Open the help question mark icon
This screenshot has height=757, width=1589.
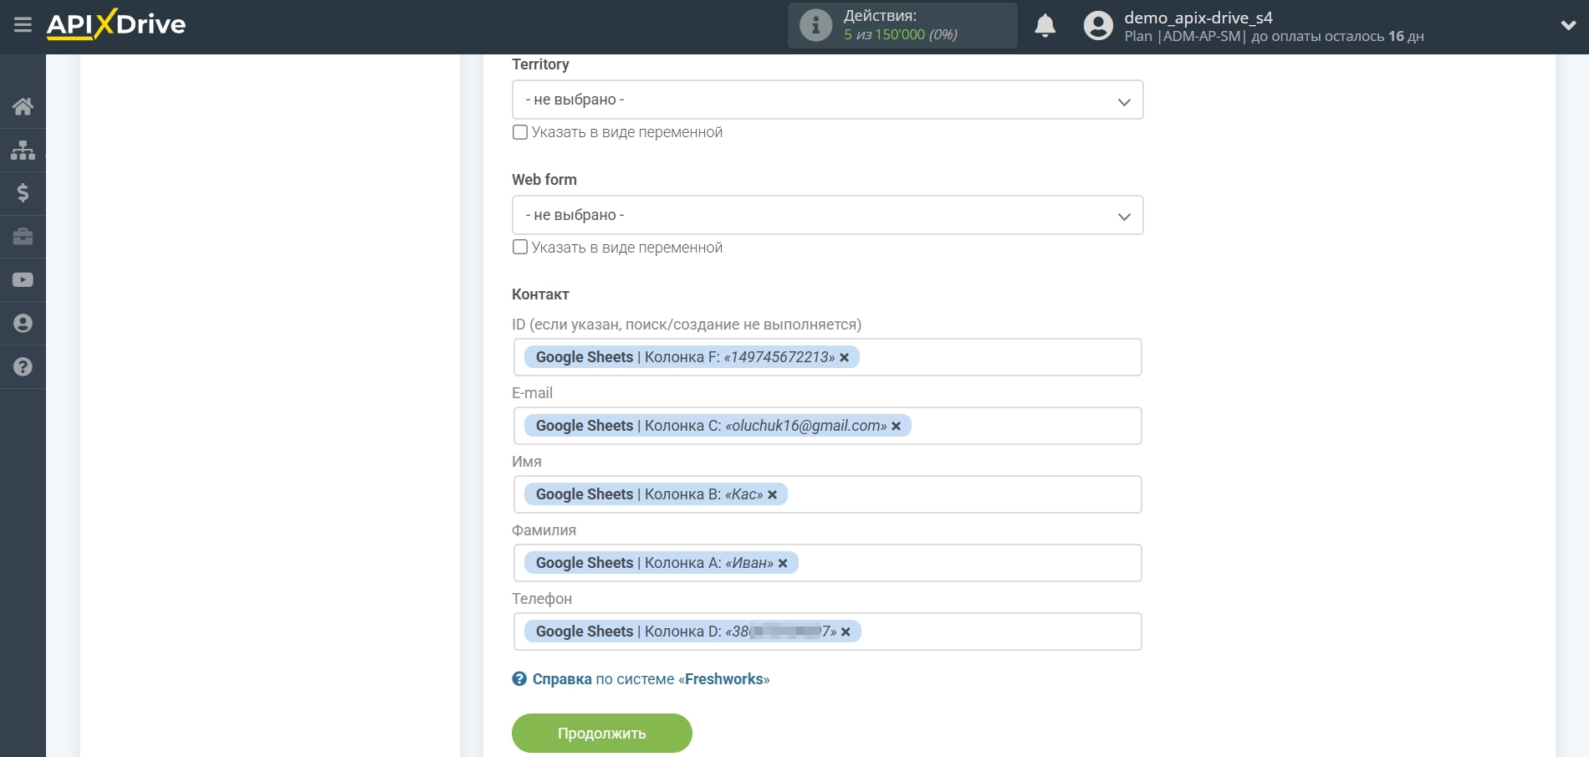tap(23, 367)
